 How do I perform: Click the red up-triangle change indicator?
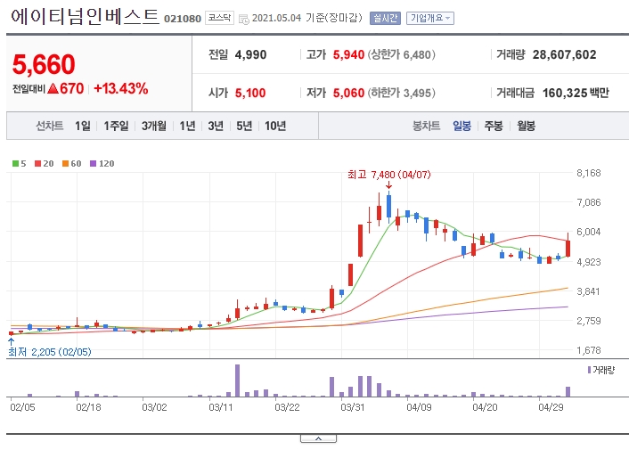(x=53, y=88)
